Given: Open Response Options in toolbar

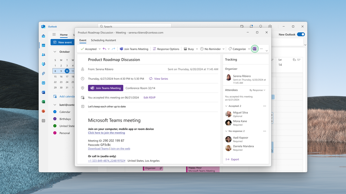Looking at the screenshot, I should (x=166, y=49).
